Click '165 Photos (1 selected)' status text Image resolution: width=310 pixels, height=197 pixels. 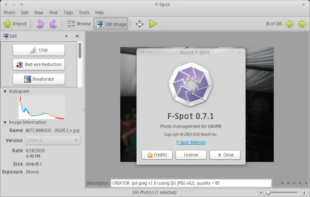pyautogui.click(x=154, y=192)
